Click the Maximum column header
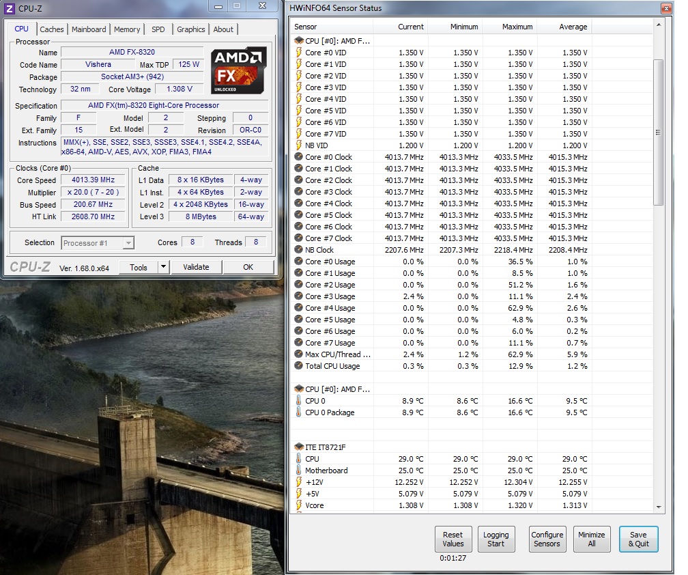The image size is (688, 575). click(x=509, y=27)
